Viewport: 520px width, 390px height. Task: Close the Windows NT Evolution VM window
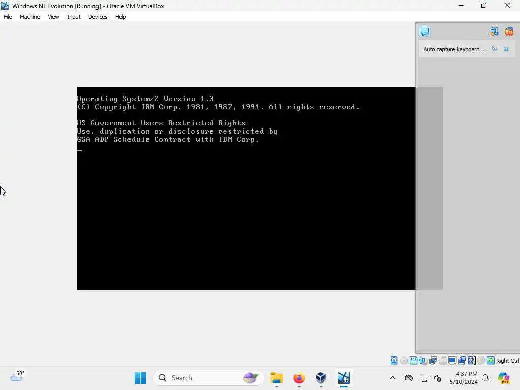pos(507,5)
